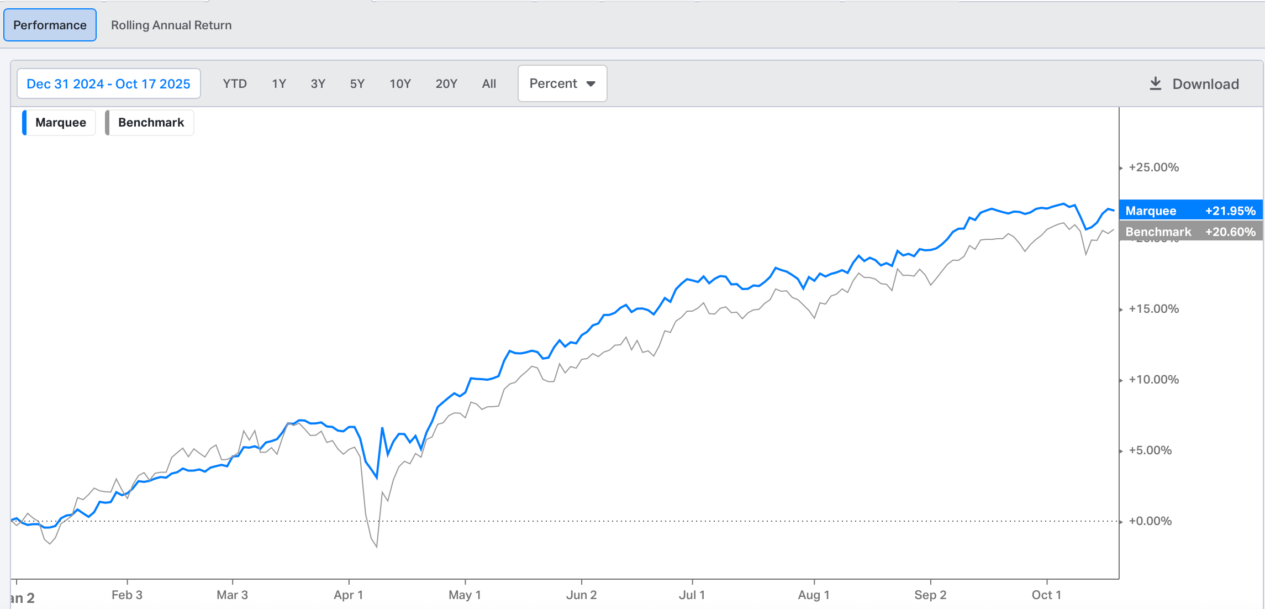
Task: Select the All time range
Action: click(489, 83)
